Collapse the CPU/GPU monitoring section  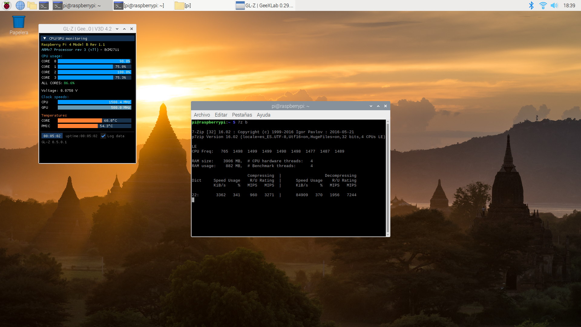click(44, 38)
